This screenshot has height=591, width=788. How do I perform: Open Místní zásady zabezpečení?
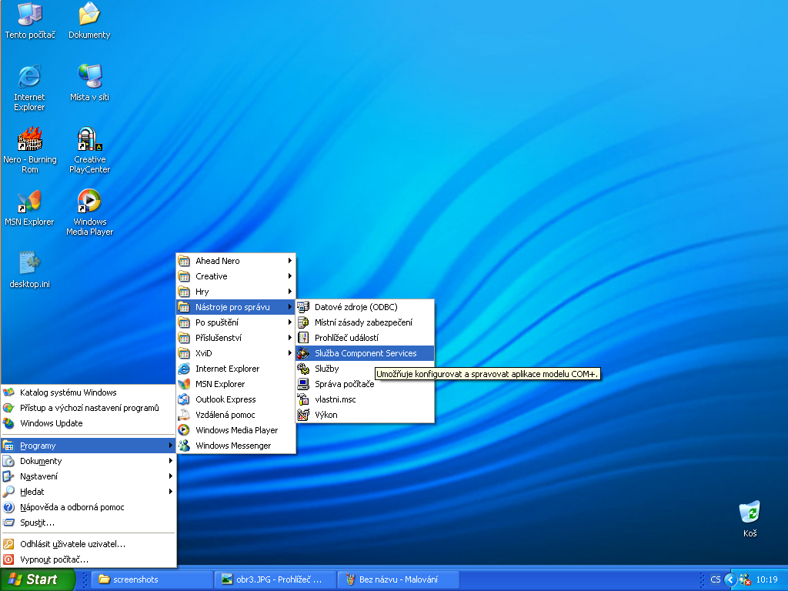[x=365, y=322]
